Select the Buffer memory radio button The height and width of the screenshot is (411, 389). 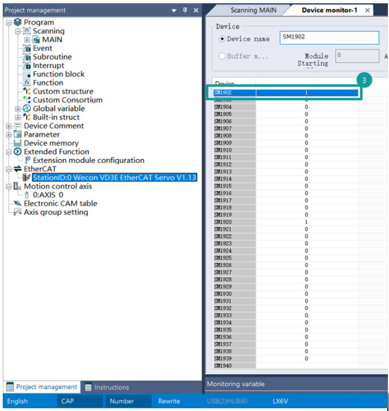tap(222, 56)
